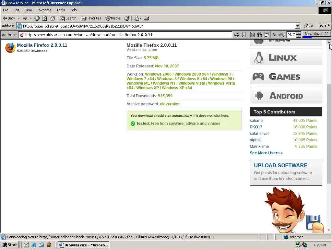Viewport: 332px width, 249px height.
Task: Click the IE Forward arrow button
Action: tap(25, 18)
